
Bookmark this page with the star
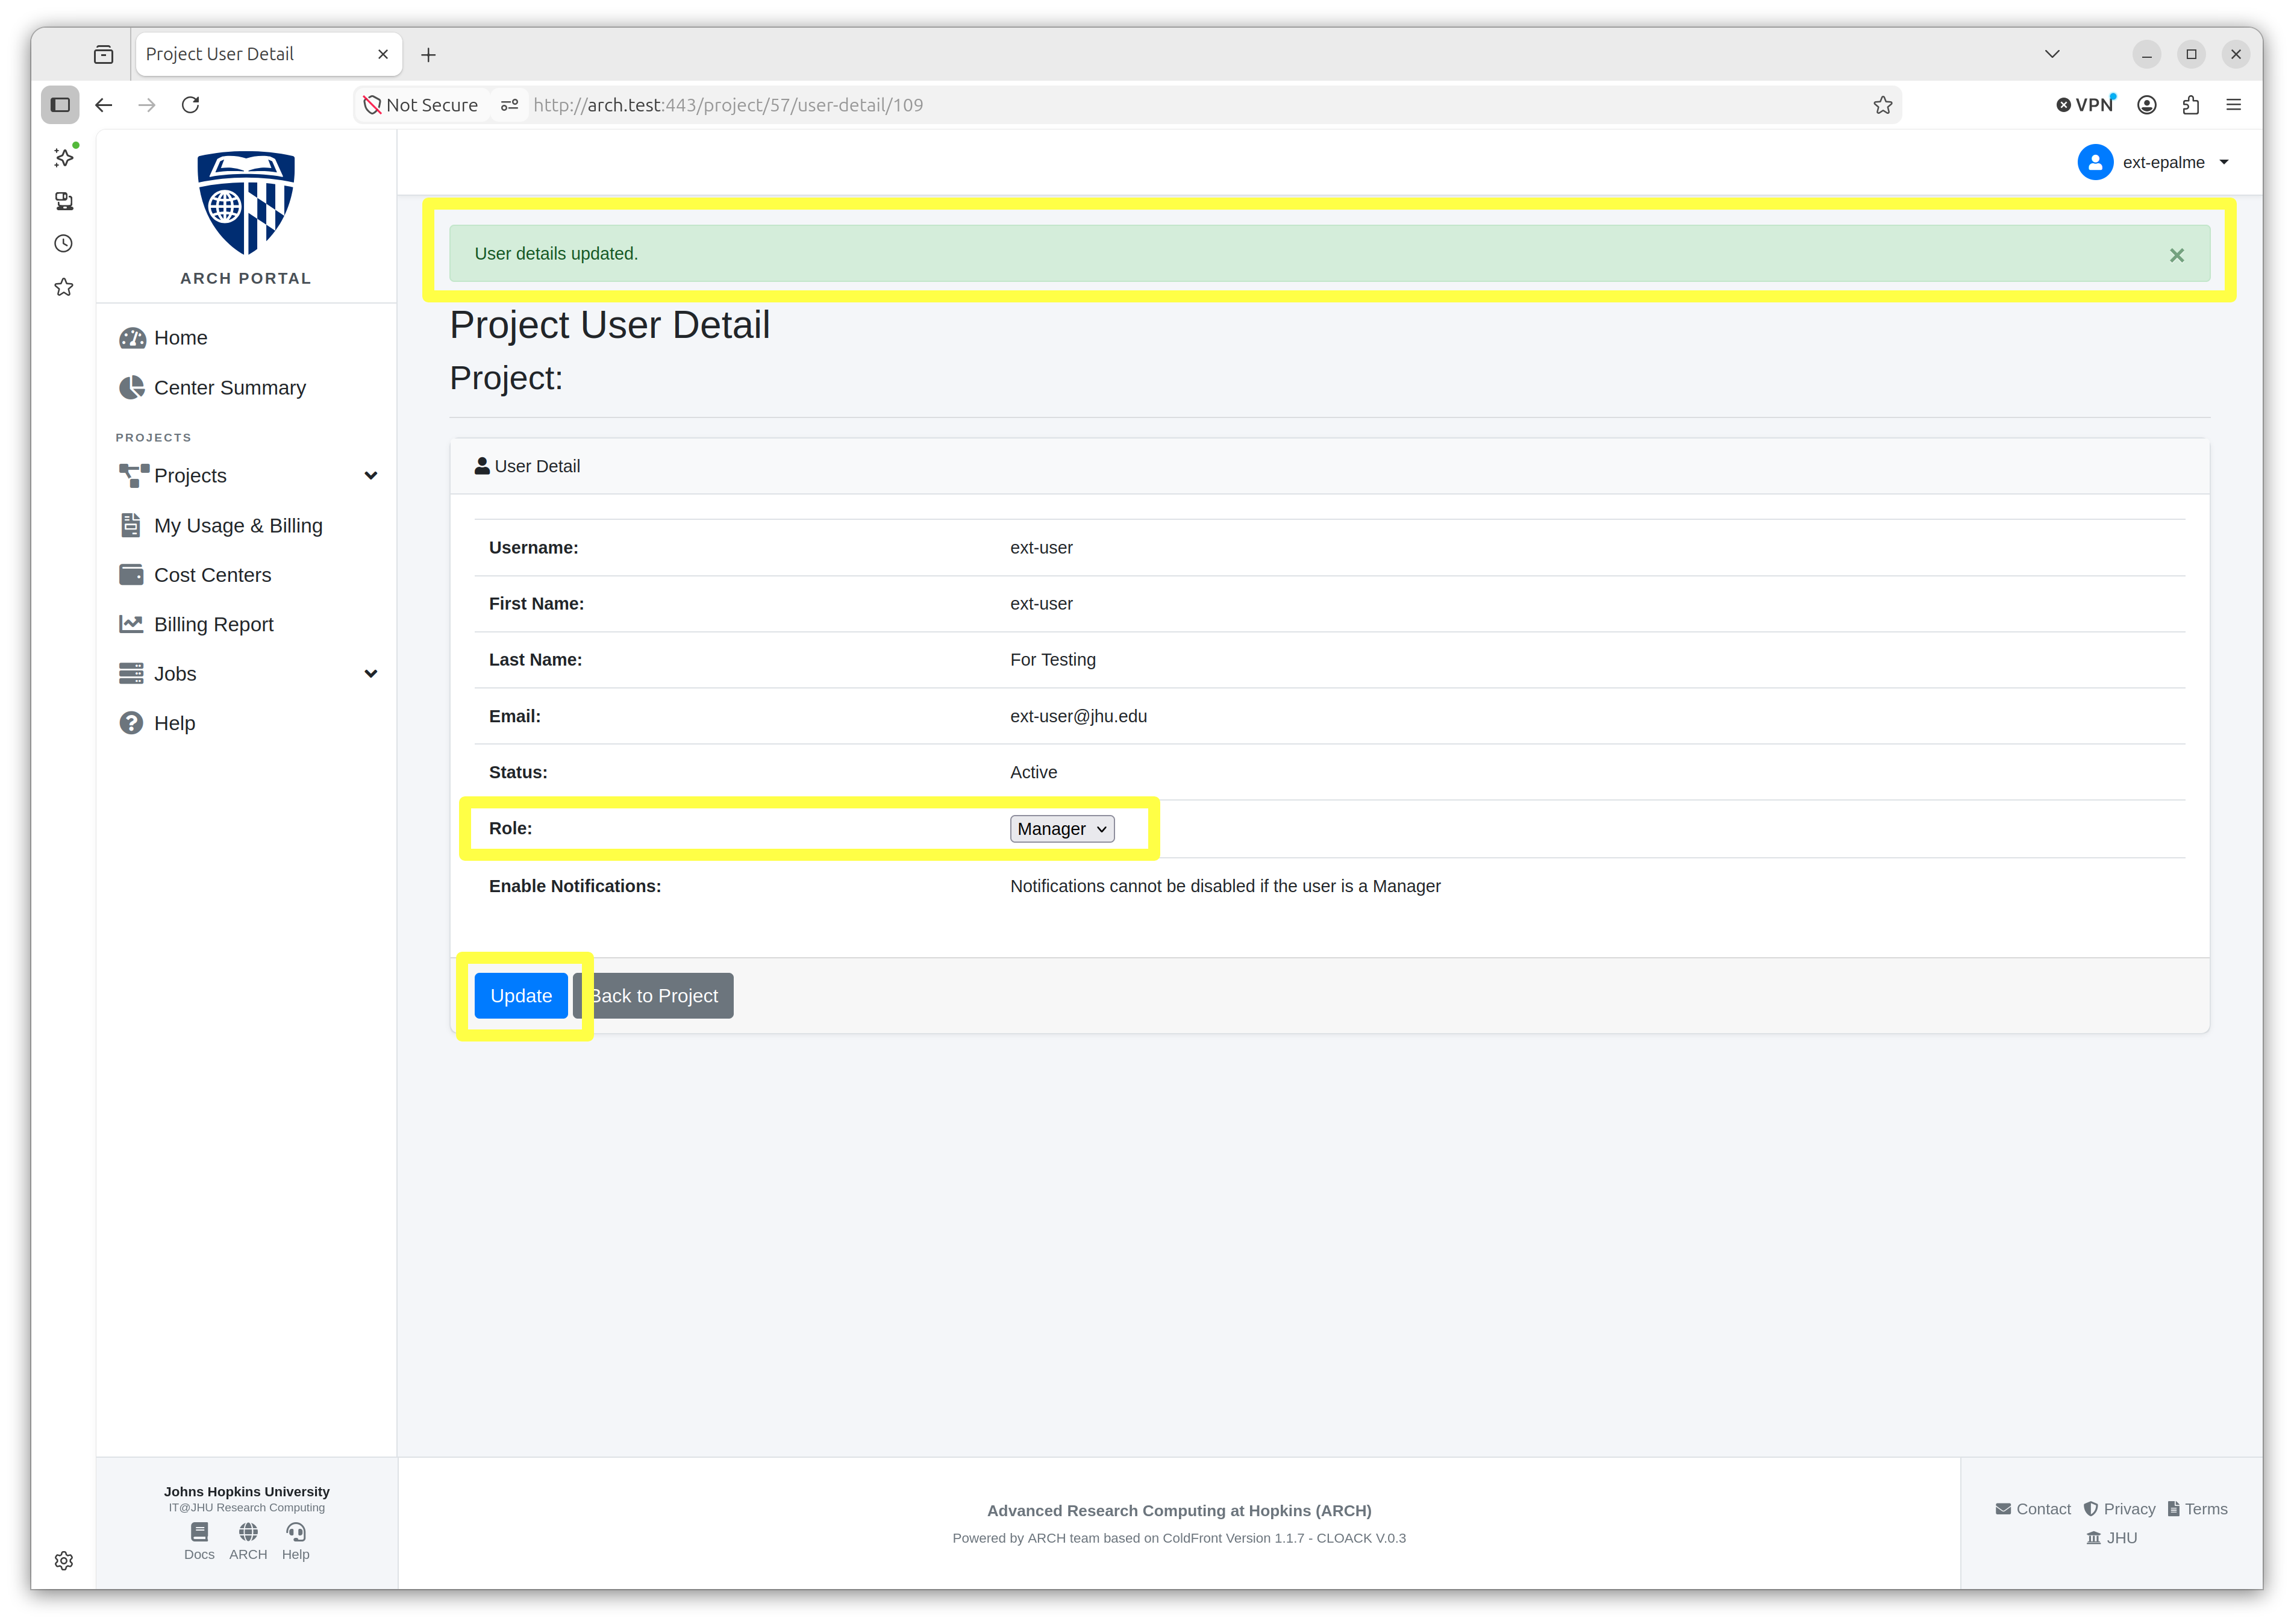tap(1883, 105)
